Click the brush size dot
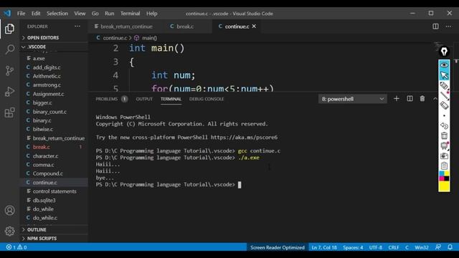459x258 pixels. (x=444, y=115)
